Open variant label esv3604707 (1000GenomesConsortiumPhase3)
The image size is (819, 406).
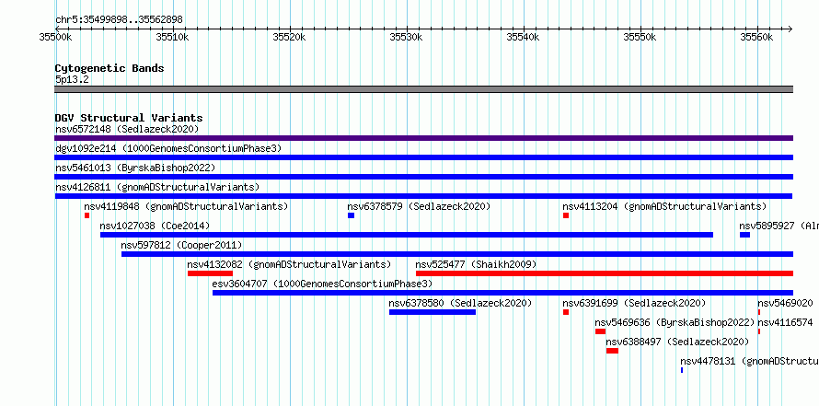tap(323, 284)
